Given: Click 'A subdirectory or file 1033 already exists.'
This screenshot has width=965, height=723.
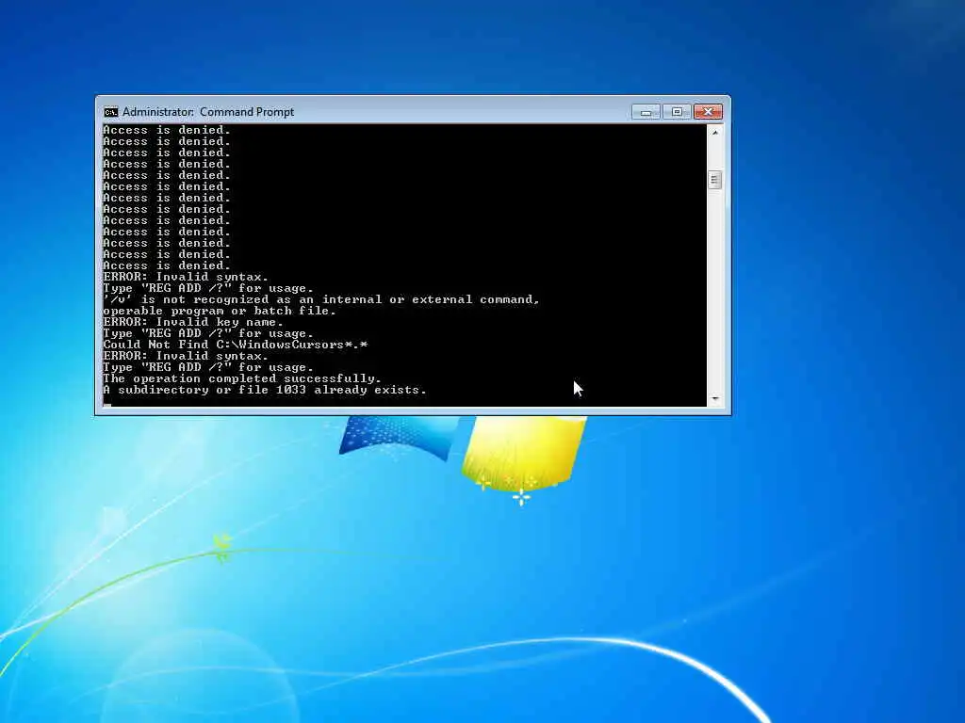Looking at the screenshot, I should tap(265, 390).
